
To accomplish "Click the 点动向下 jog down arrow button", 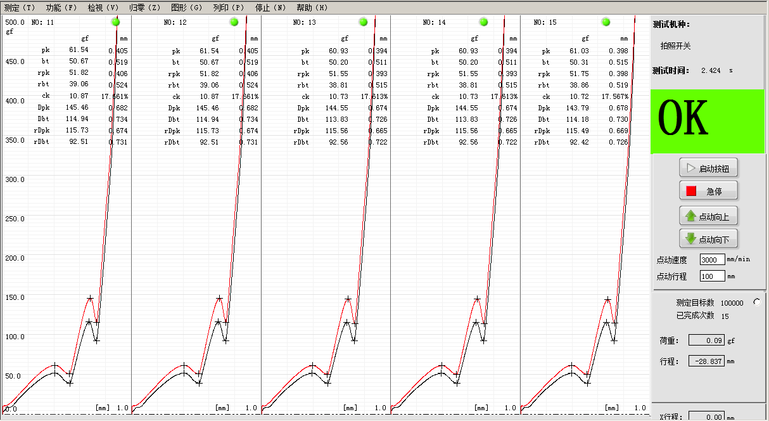I will pyautogui.click(x=709, y=240).
